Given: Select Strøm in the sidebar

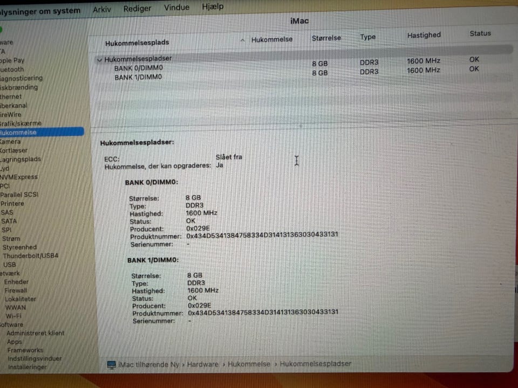Looking at the screenshot, I should pyautogui.click(x=11, y=238).
